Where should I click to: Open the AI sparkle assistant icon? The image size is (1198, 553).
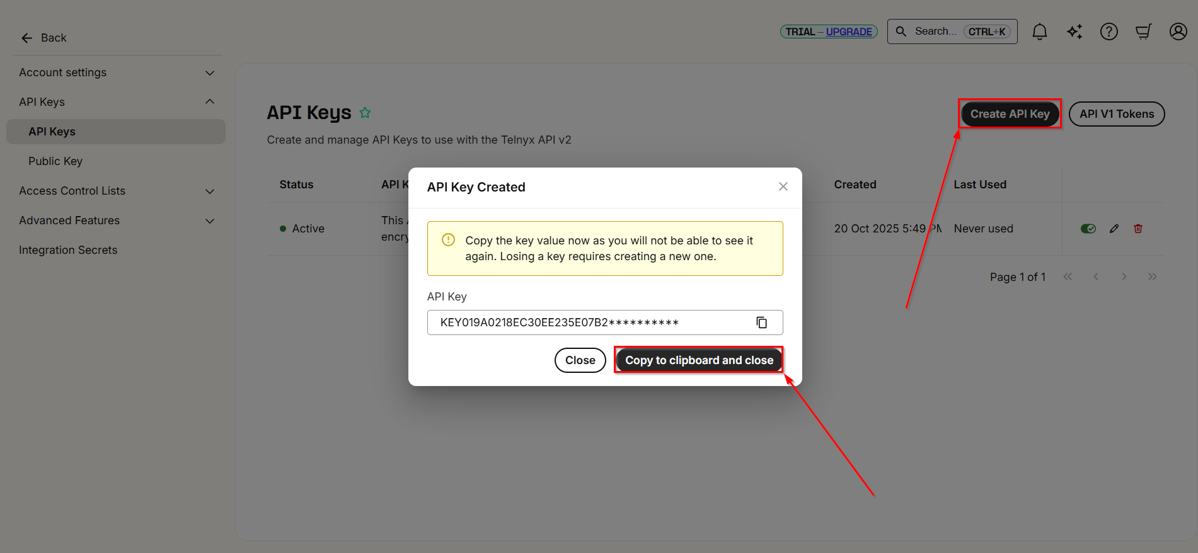click(1074, 31)
